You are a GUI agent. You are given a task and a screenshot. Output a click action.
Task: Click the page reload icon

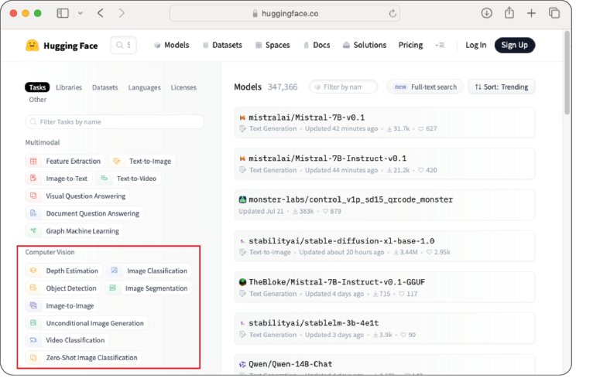(393, 14)
